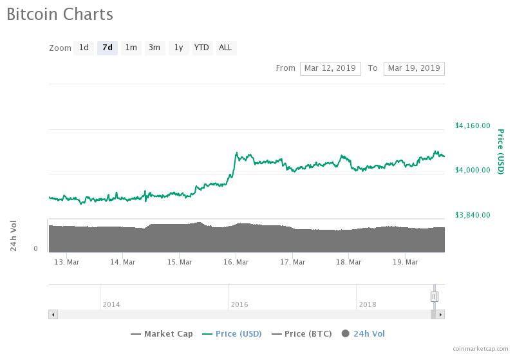The image size is (515, 354).
Task: Click the $4,000.00 price label
Action: coord(473,170)
